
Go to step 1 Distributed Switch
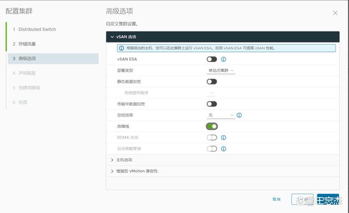(34, 29)
